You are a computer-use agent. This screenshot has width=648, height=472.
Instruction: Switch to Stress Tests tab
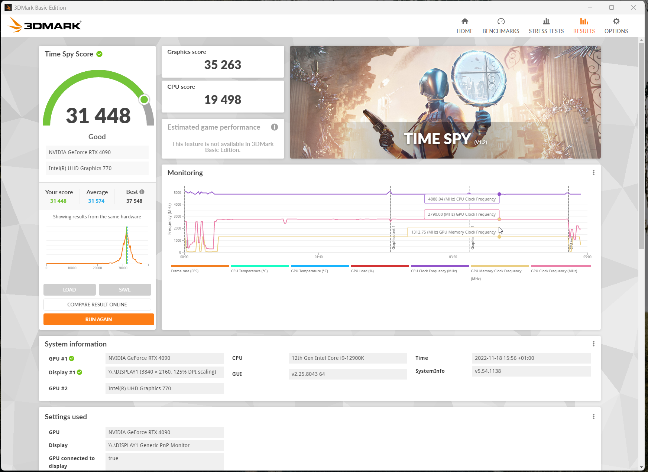tap(546, 26)
